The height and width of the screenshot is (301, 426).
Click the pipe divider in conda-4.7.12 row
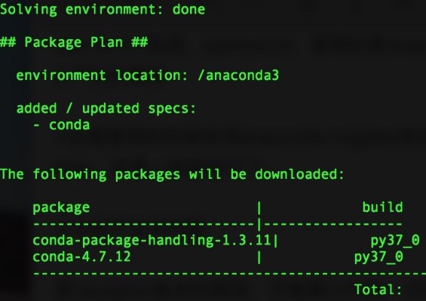(x=259, y=257)
